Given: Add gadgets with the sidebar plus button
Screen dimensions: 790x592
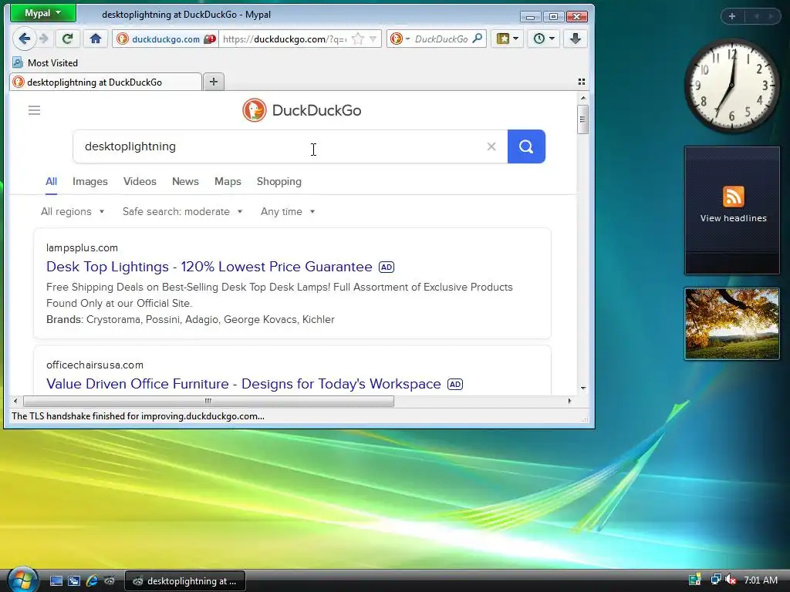Looking at the screenshot, I should pyautogui.click(x=732, y=16).
